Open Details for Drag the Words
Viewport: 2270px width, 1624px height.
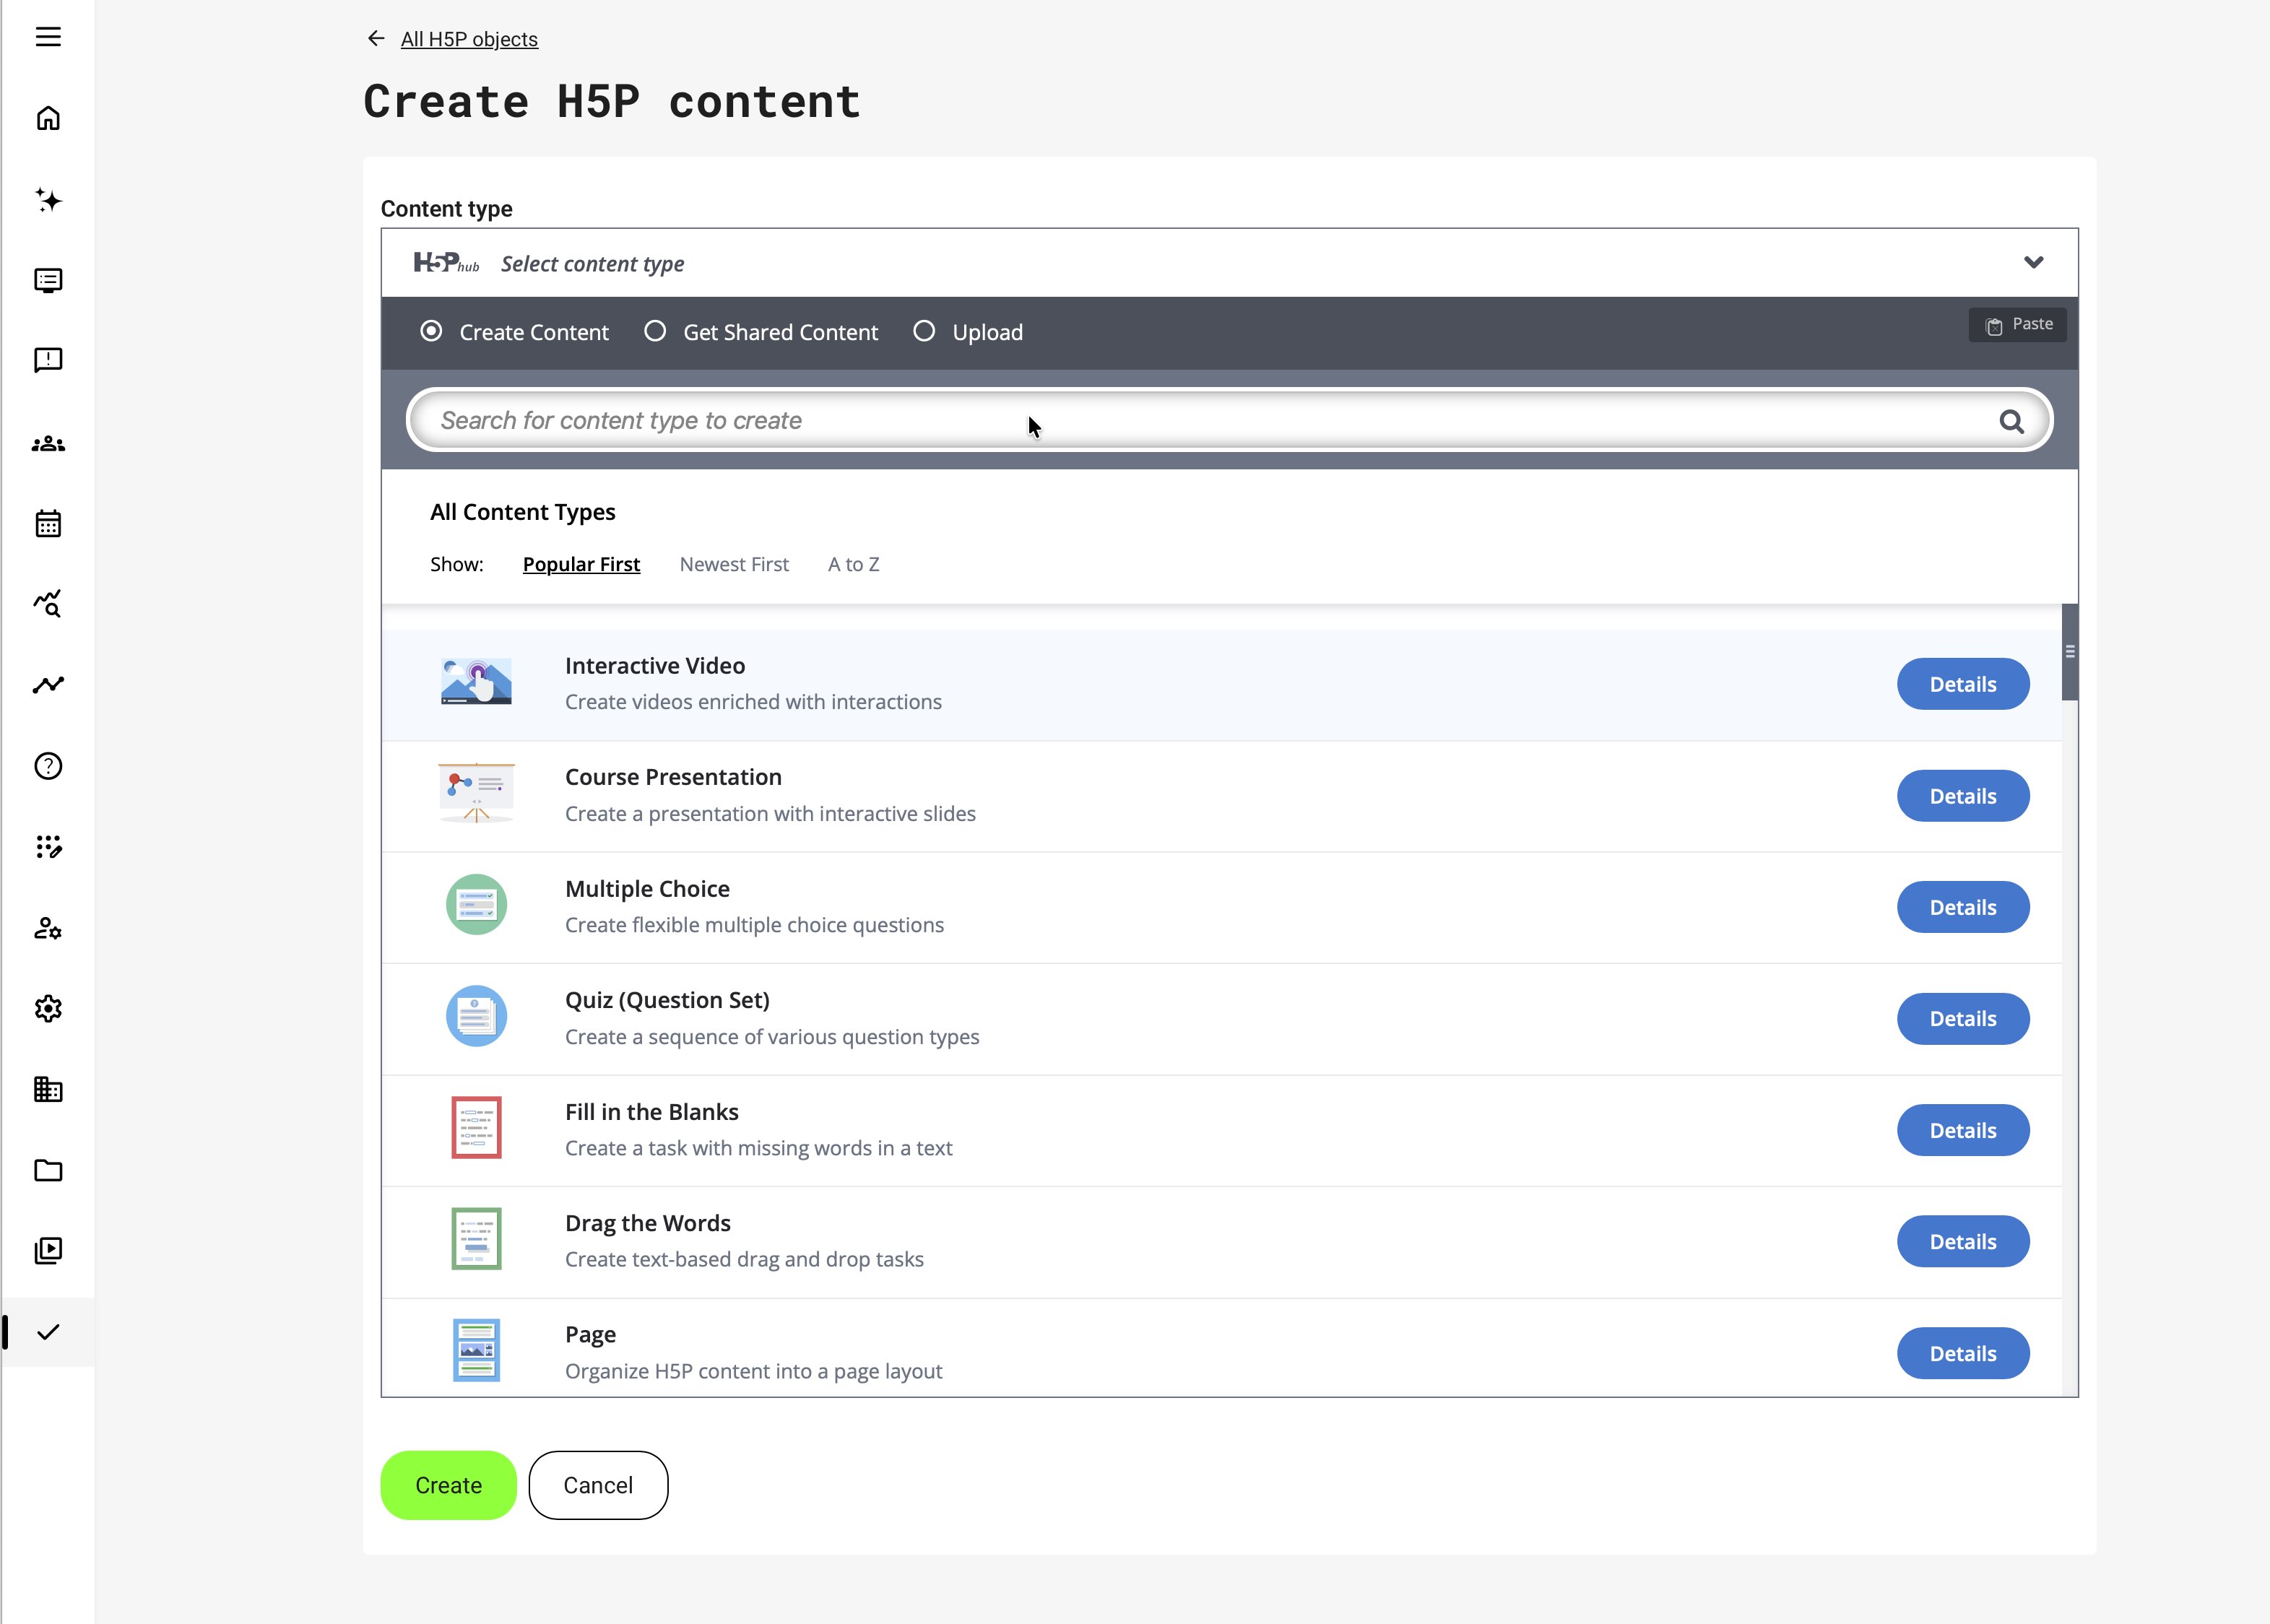point(1962,1241)
